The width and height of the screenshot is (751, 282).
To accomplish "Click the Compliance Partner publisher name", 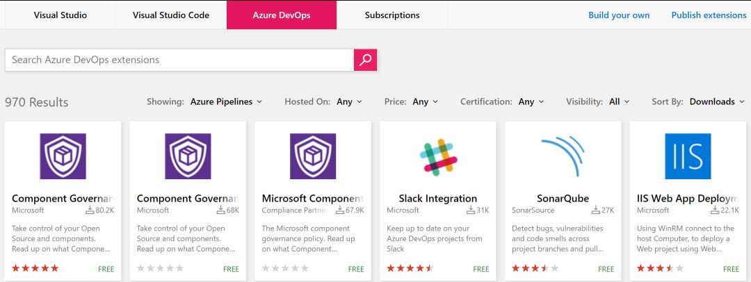I will tap(295, 210).
